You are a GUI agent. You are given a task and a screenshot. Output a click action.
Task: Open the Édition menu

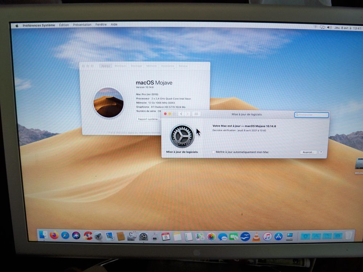(64, 25)
